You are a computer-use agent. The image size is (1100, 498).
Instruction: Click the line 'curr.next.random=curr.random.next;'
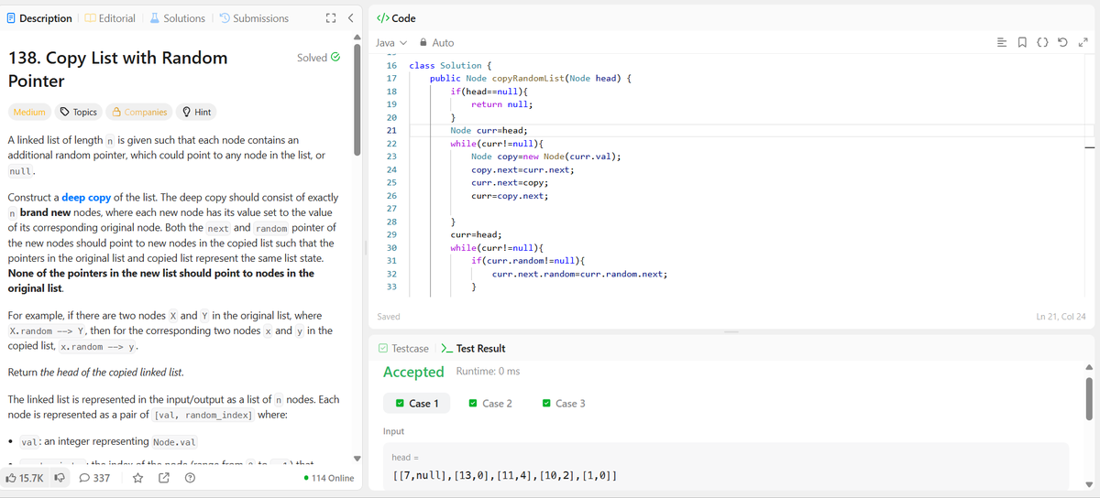pyautogui.click(x=579, y=275)
